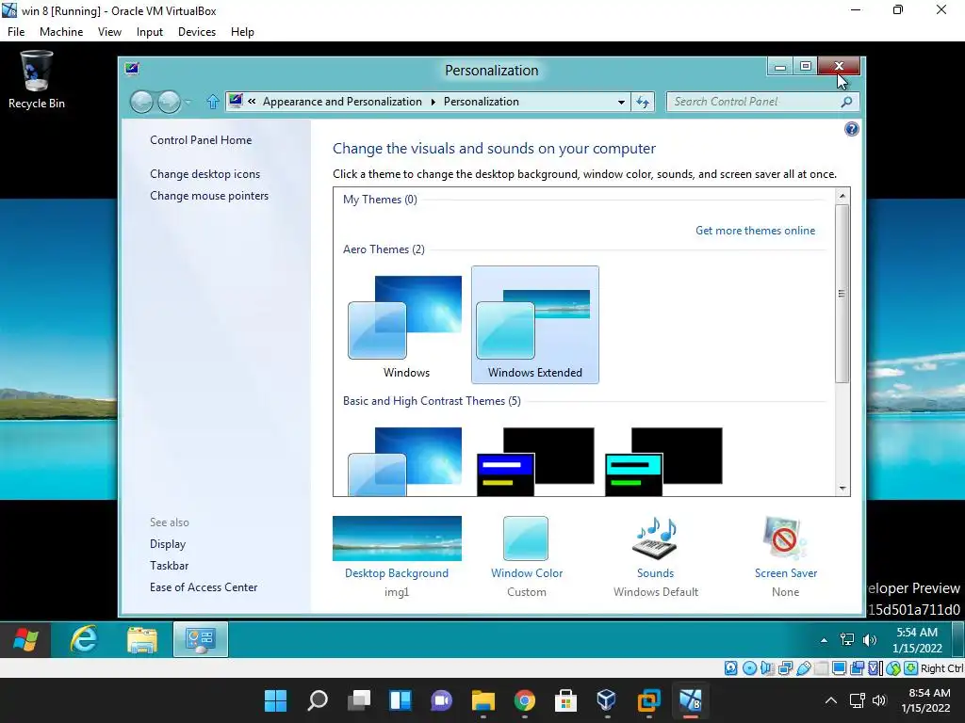Click the guest network tray icon

tap(847, 640)
